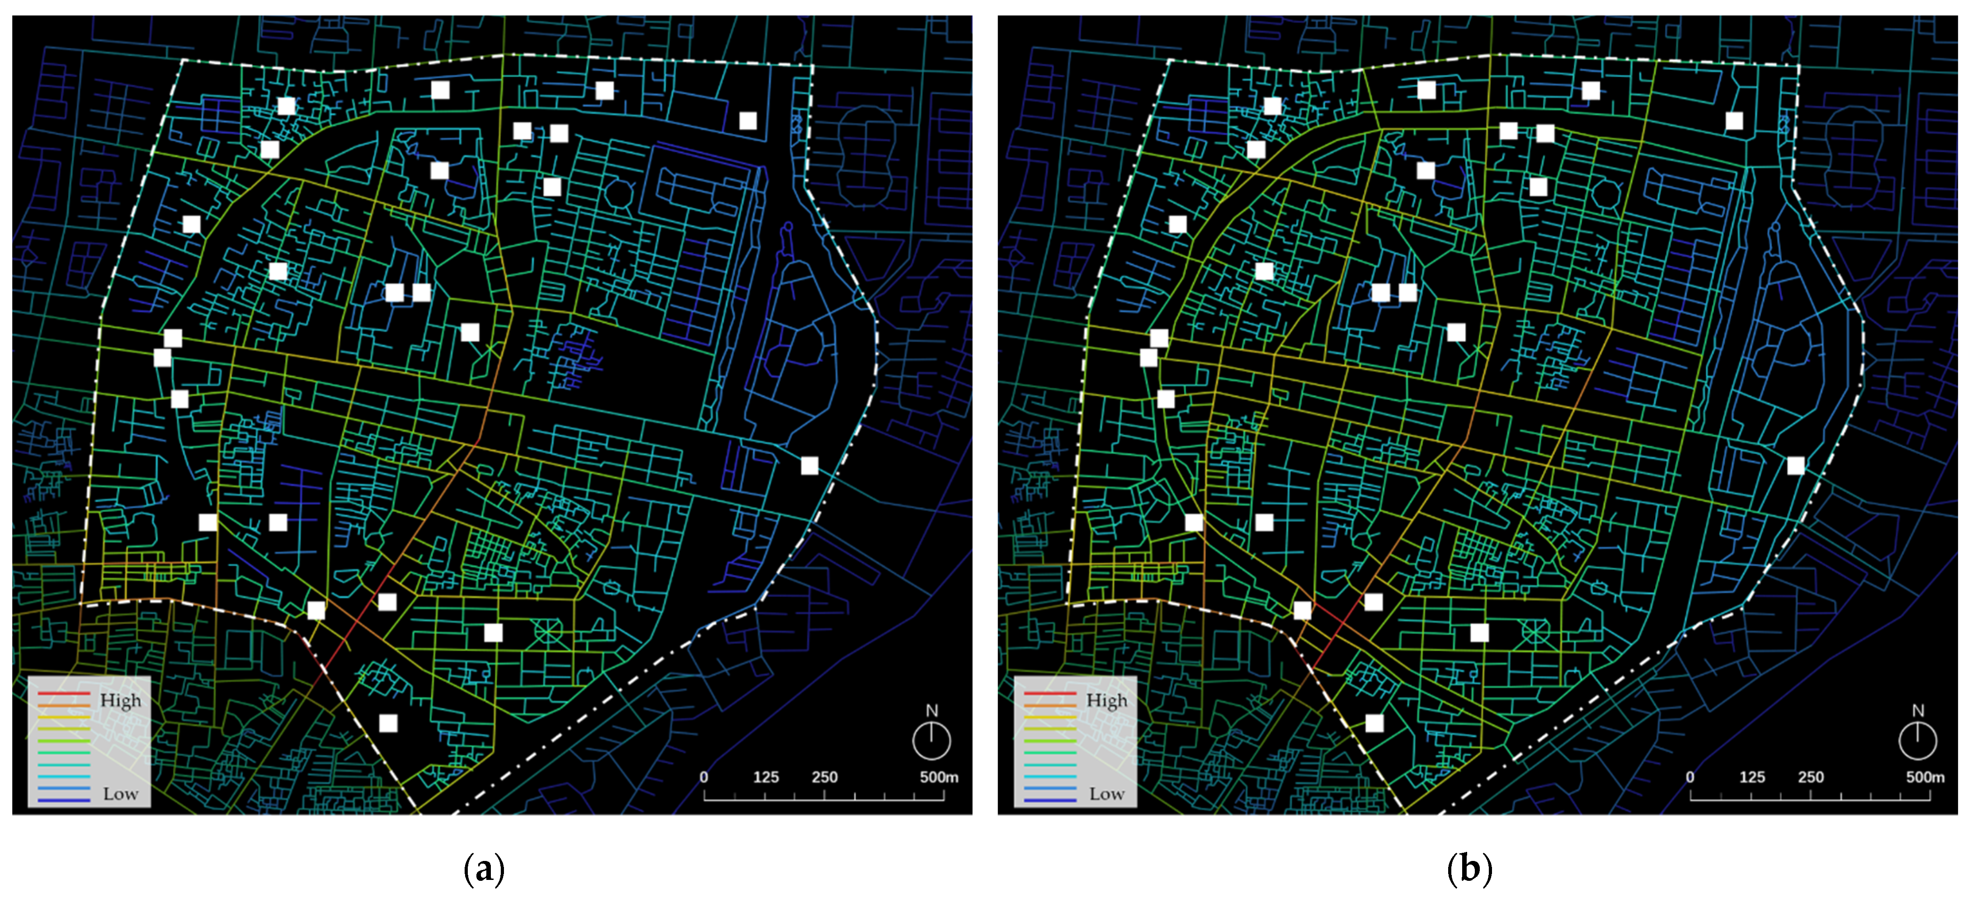1972x898 pixels.
Task: Click the red High legend line in map (a)
Action: [x=64, y=694]
